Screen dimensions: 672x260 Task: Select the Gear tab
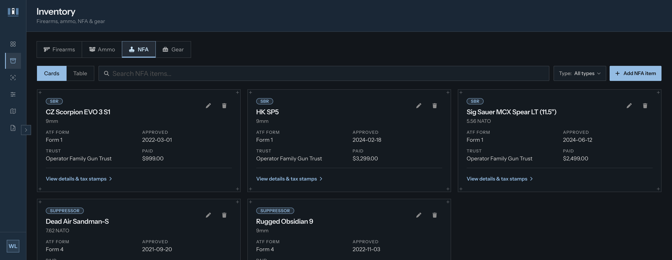(x=173, y=49)
